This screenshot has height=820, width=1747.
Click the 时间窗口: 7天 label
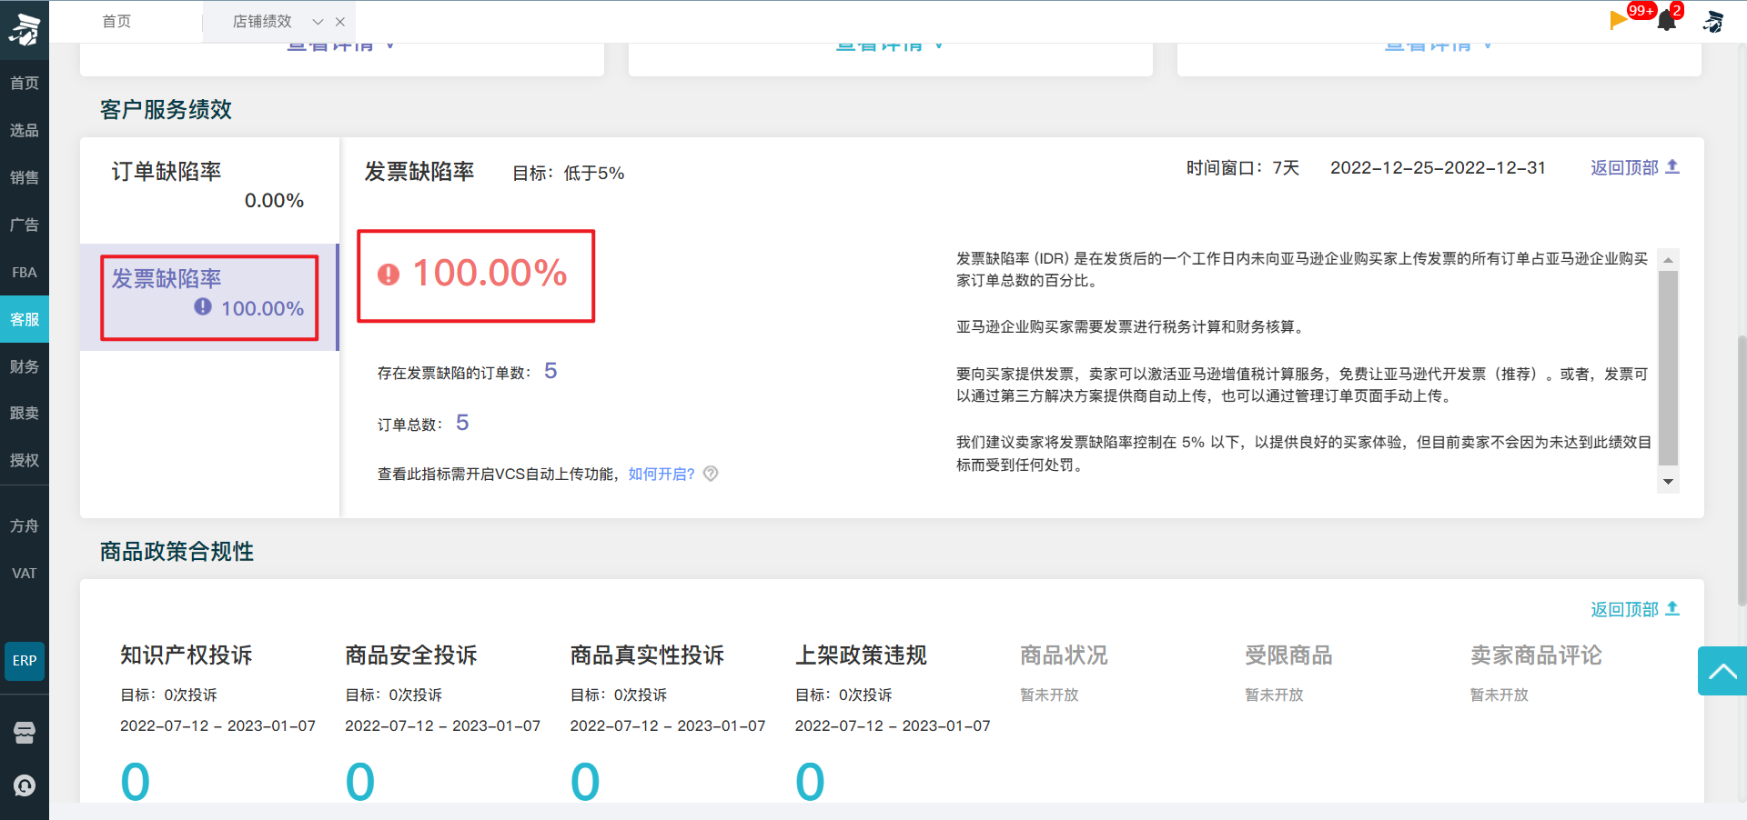(1243, 168)
